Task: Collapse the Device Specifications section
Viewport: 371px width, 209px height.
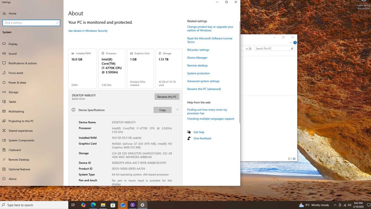Action: coord(177,110)
